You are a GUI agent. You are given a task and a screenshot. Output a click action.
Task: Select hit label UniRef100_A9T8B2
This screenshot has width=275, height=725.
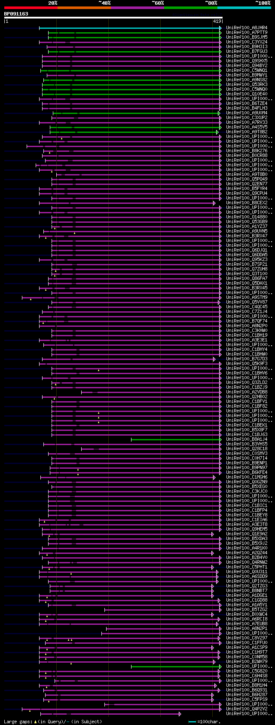[247, 132]
